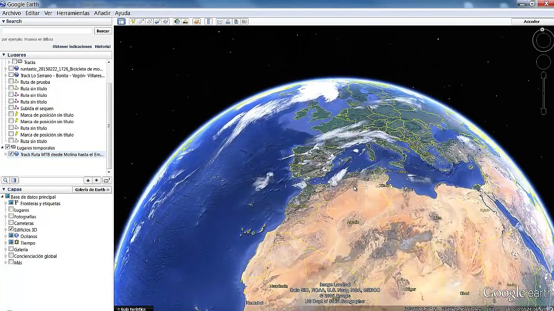
Task: Open the planet switcher (Saturn icon)
Action: click(x=197, y=22)
